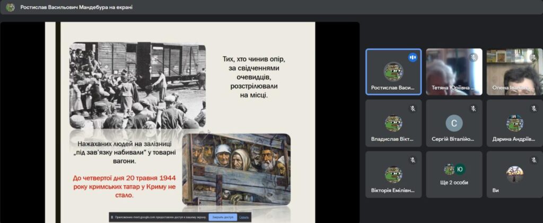Click the presenter avatar in the top bar

pos(10,7)
